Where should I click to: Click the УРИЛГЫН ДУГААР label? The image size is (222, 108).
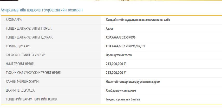point(18,46)
